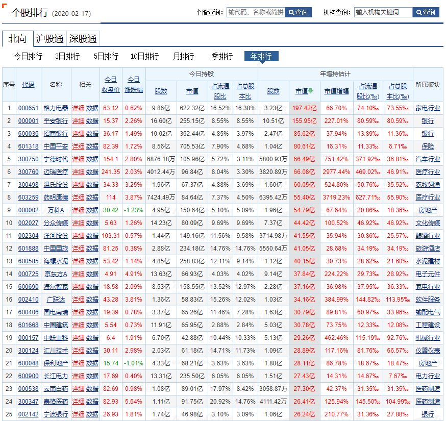The width and height of the screenshot is (446, 421).
Task: Open 详细 link for 中联重科 row
Action: tap(78, 338)
